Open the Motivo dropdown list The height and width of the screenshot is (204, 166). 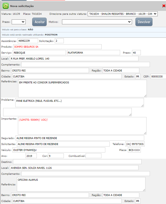97,22
